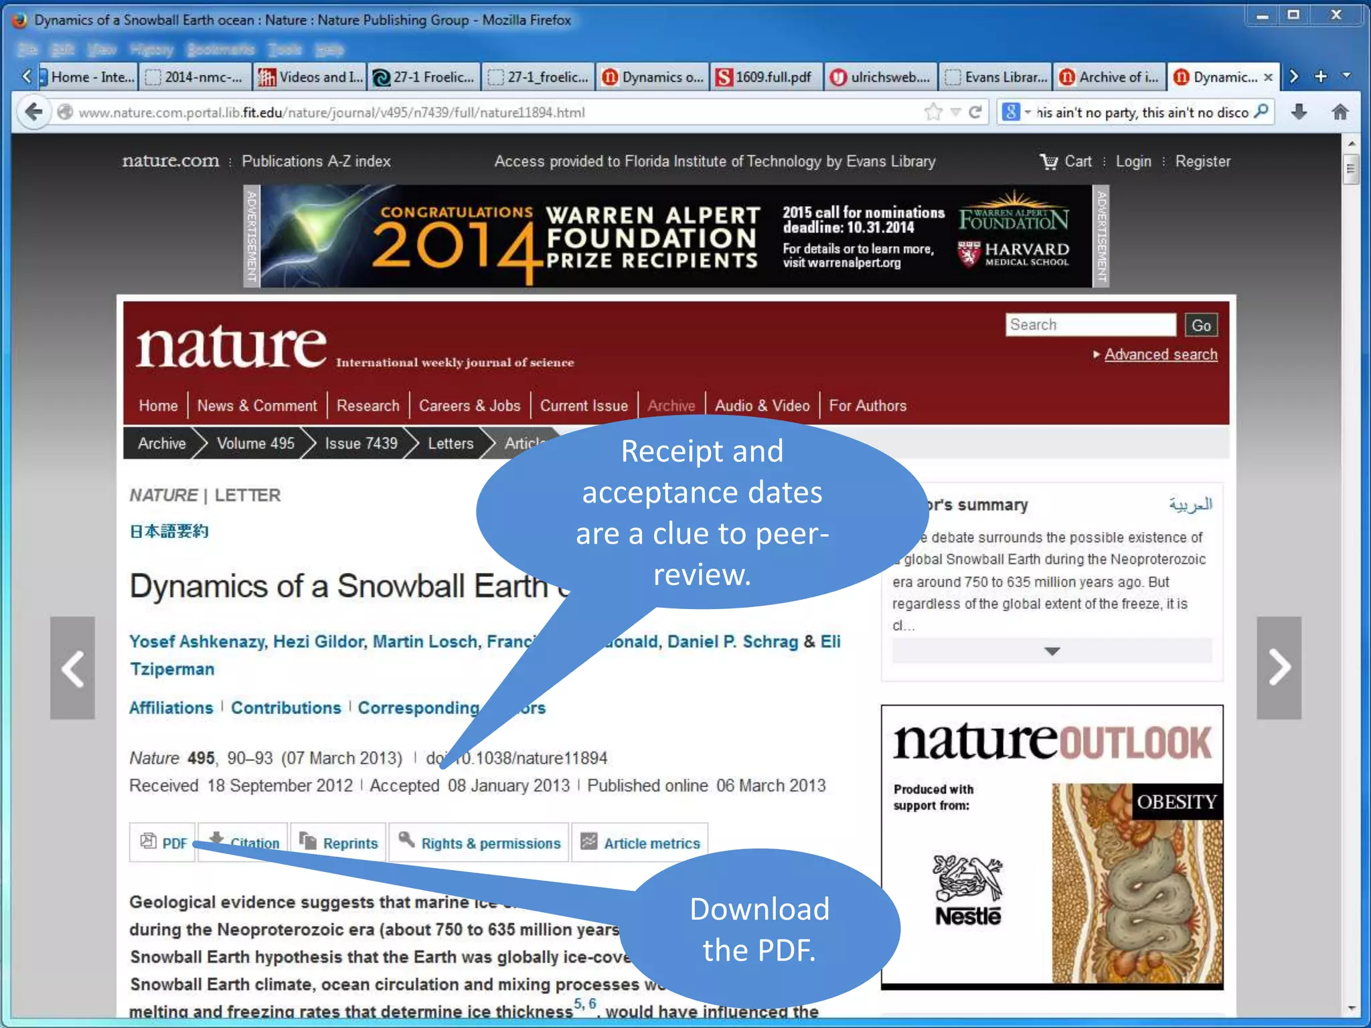1371x1028 pixels.
Task: Reload the page with refresh icon
Action: (x=975, y=112)
